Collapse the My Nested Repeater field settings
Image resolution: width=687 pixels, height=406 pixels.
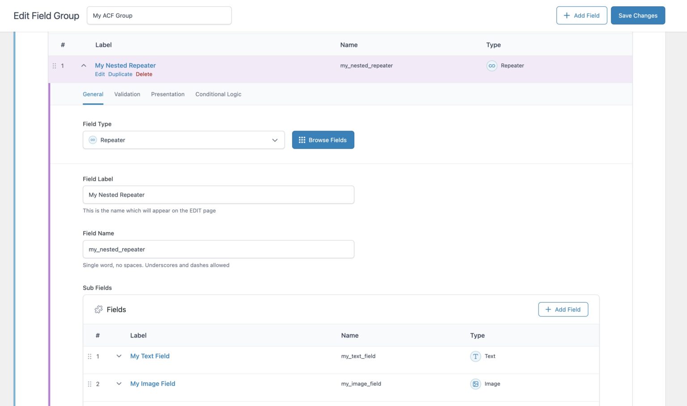pos(84,65)
